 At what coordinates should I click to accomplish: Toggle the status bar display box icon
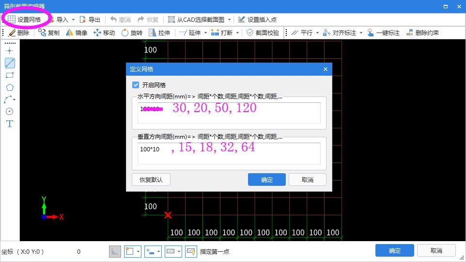[x=171, y=252]
